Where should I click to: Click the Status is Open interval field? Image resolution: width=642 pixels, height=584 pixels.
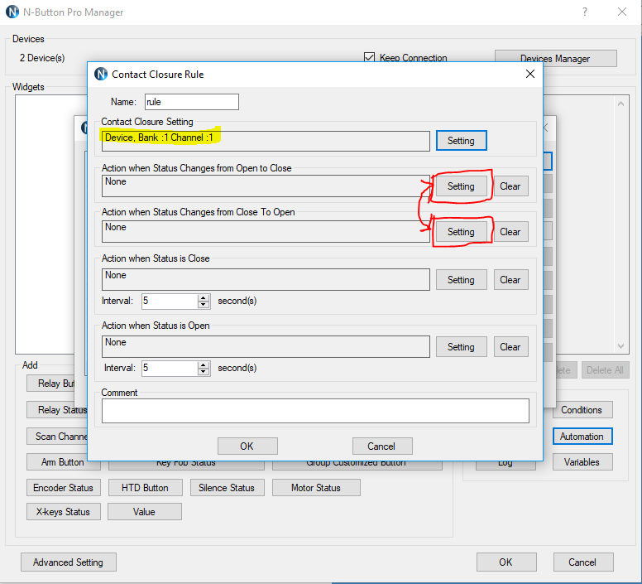pos(170,368)
